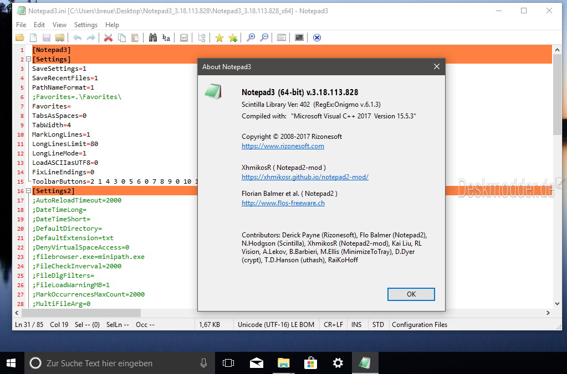567x374 pixels.
Task: Open Favorites with the star icon
Action: click(x=219, y=38)
